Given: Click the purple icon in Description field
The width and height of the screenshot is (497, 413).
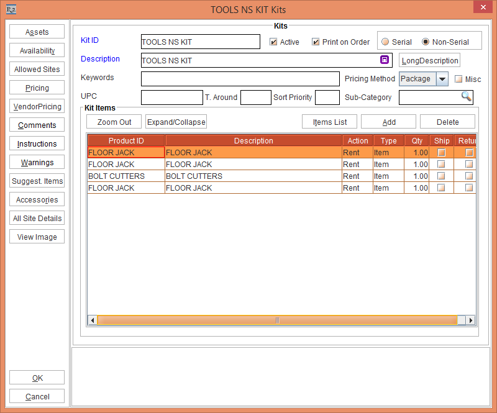Looking at the screenshot, I should tap(385, 60).
